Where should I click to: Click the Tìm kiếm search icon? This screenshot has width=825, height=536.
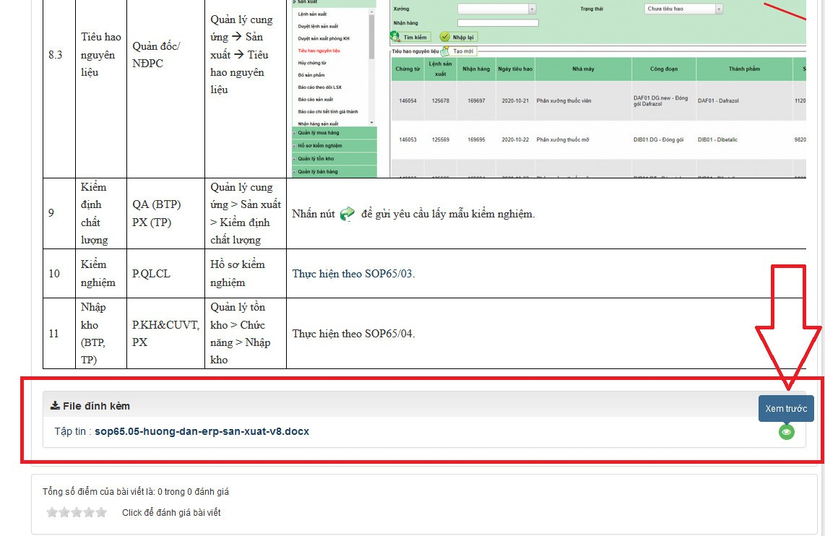pos(395,37)
